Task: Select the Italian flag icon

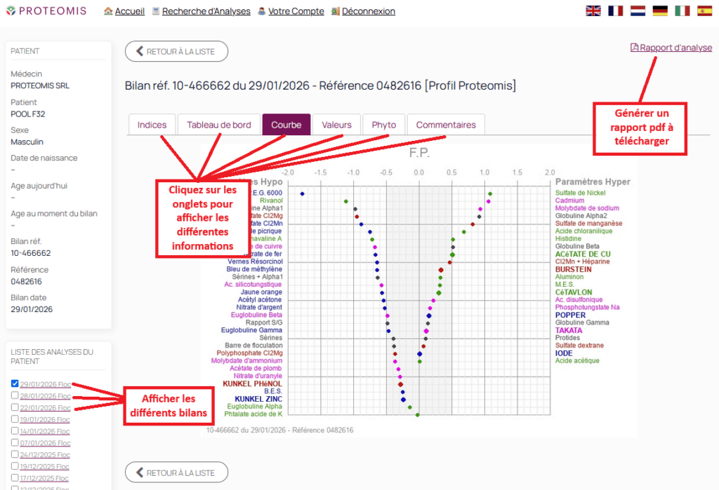Action: (x=682, y=11)
